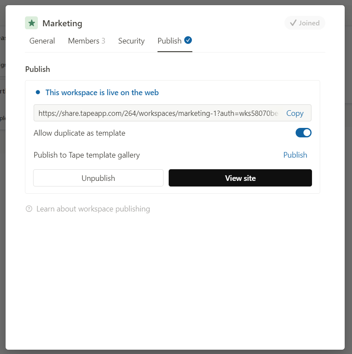Go to the Security tab
352x354 pixels.
(x=131, y=41)
